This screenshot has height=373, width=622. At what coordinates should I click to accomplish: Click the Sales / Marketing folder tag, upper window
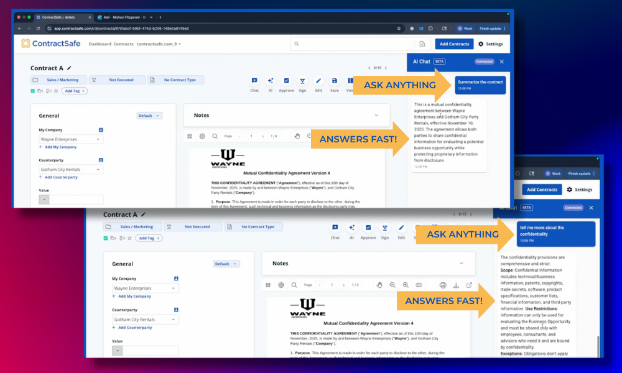pyautogui.click(x=58, y=80)
